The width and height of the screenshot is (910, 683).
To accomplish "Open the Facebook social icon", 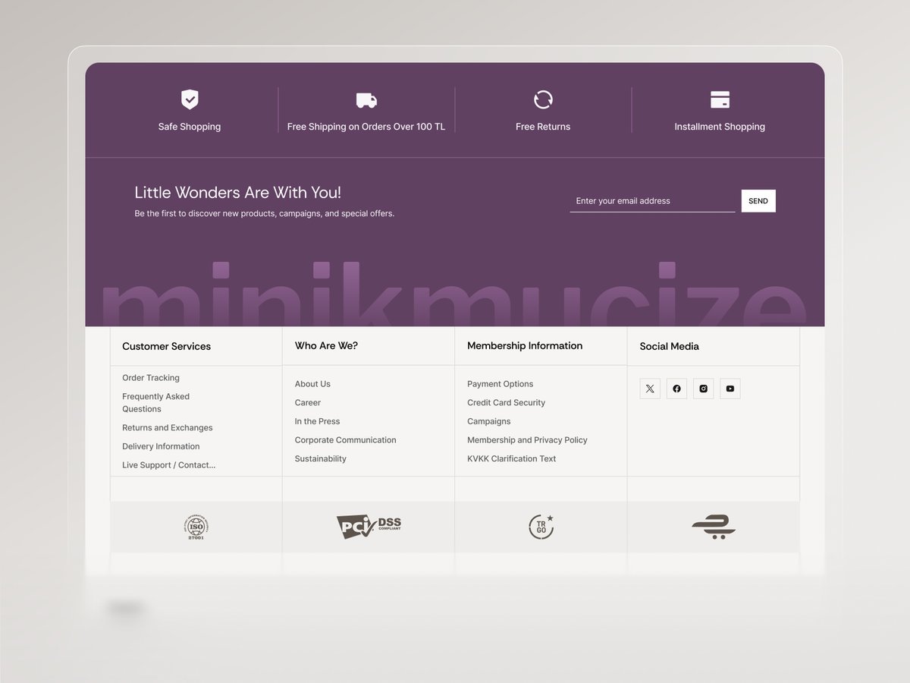I will tap(676, 389).
